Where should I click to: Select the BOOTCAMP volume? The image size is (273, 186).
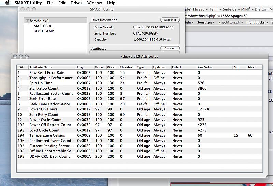click(44, 31)
